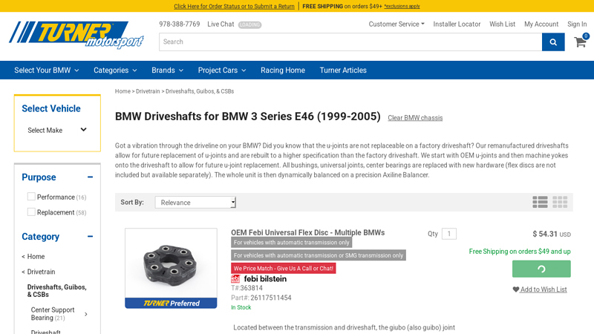Collapse the Purpose filter section
594x334 pixels.
pos(90,177)
